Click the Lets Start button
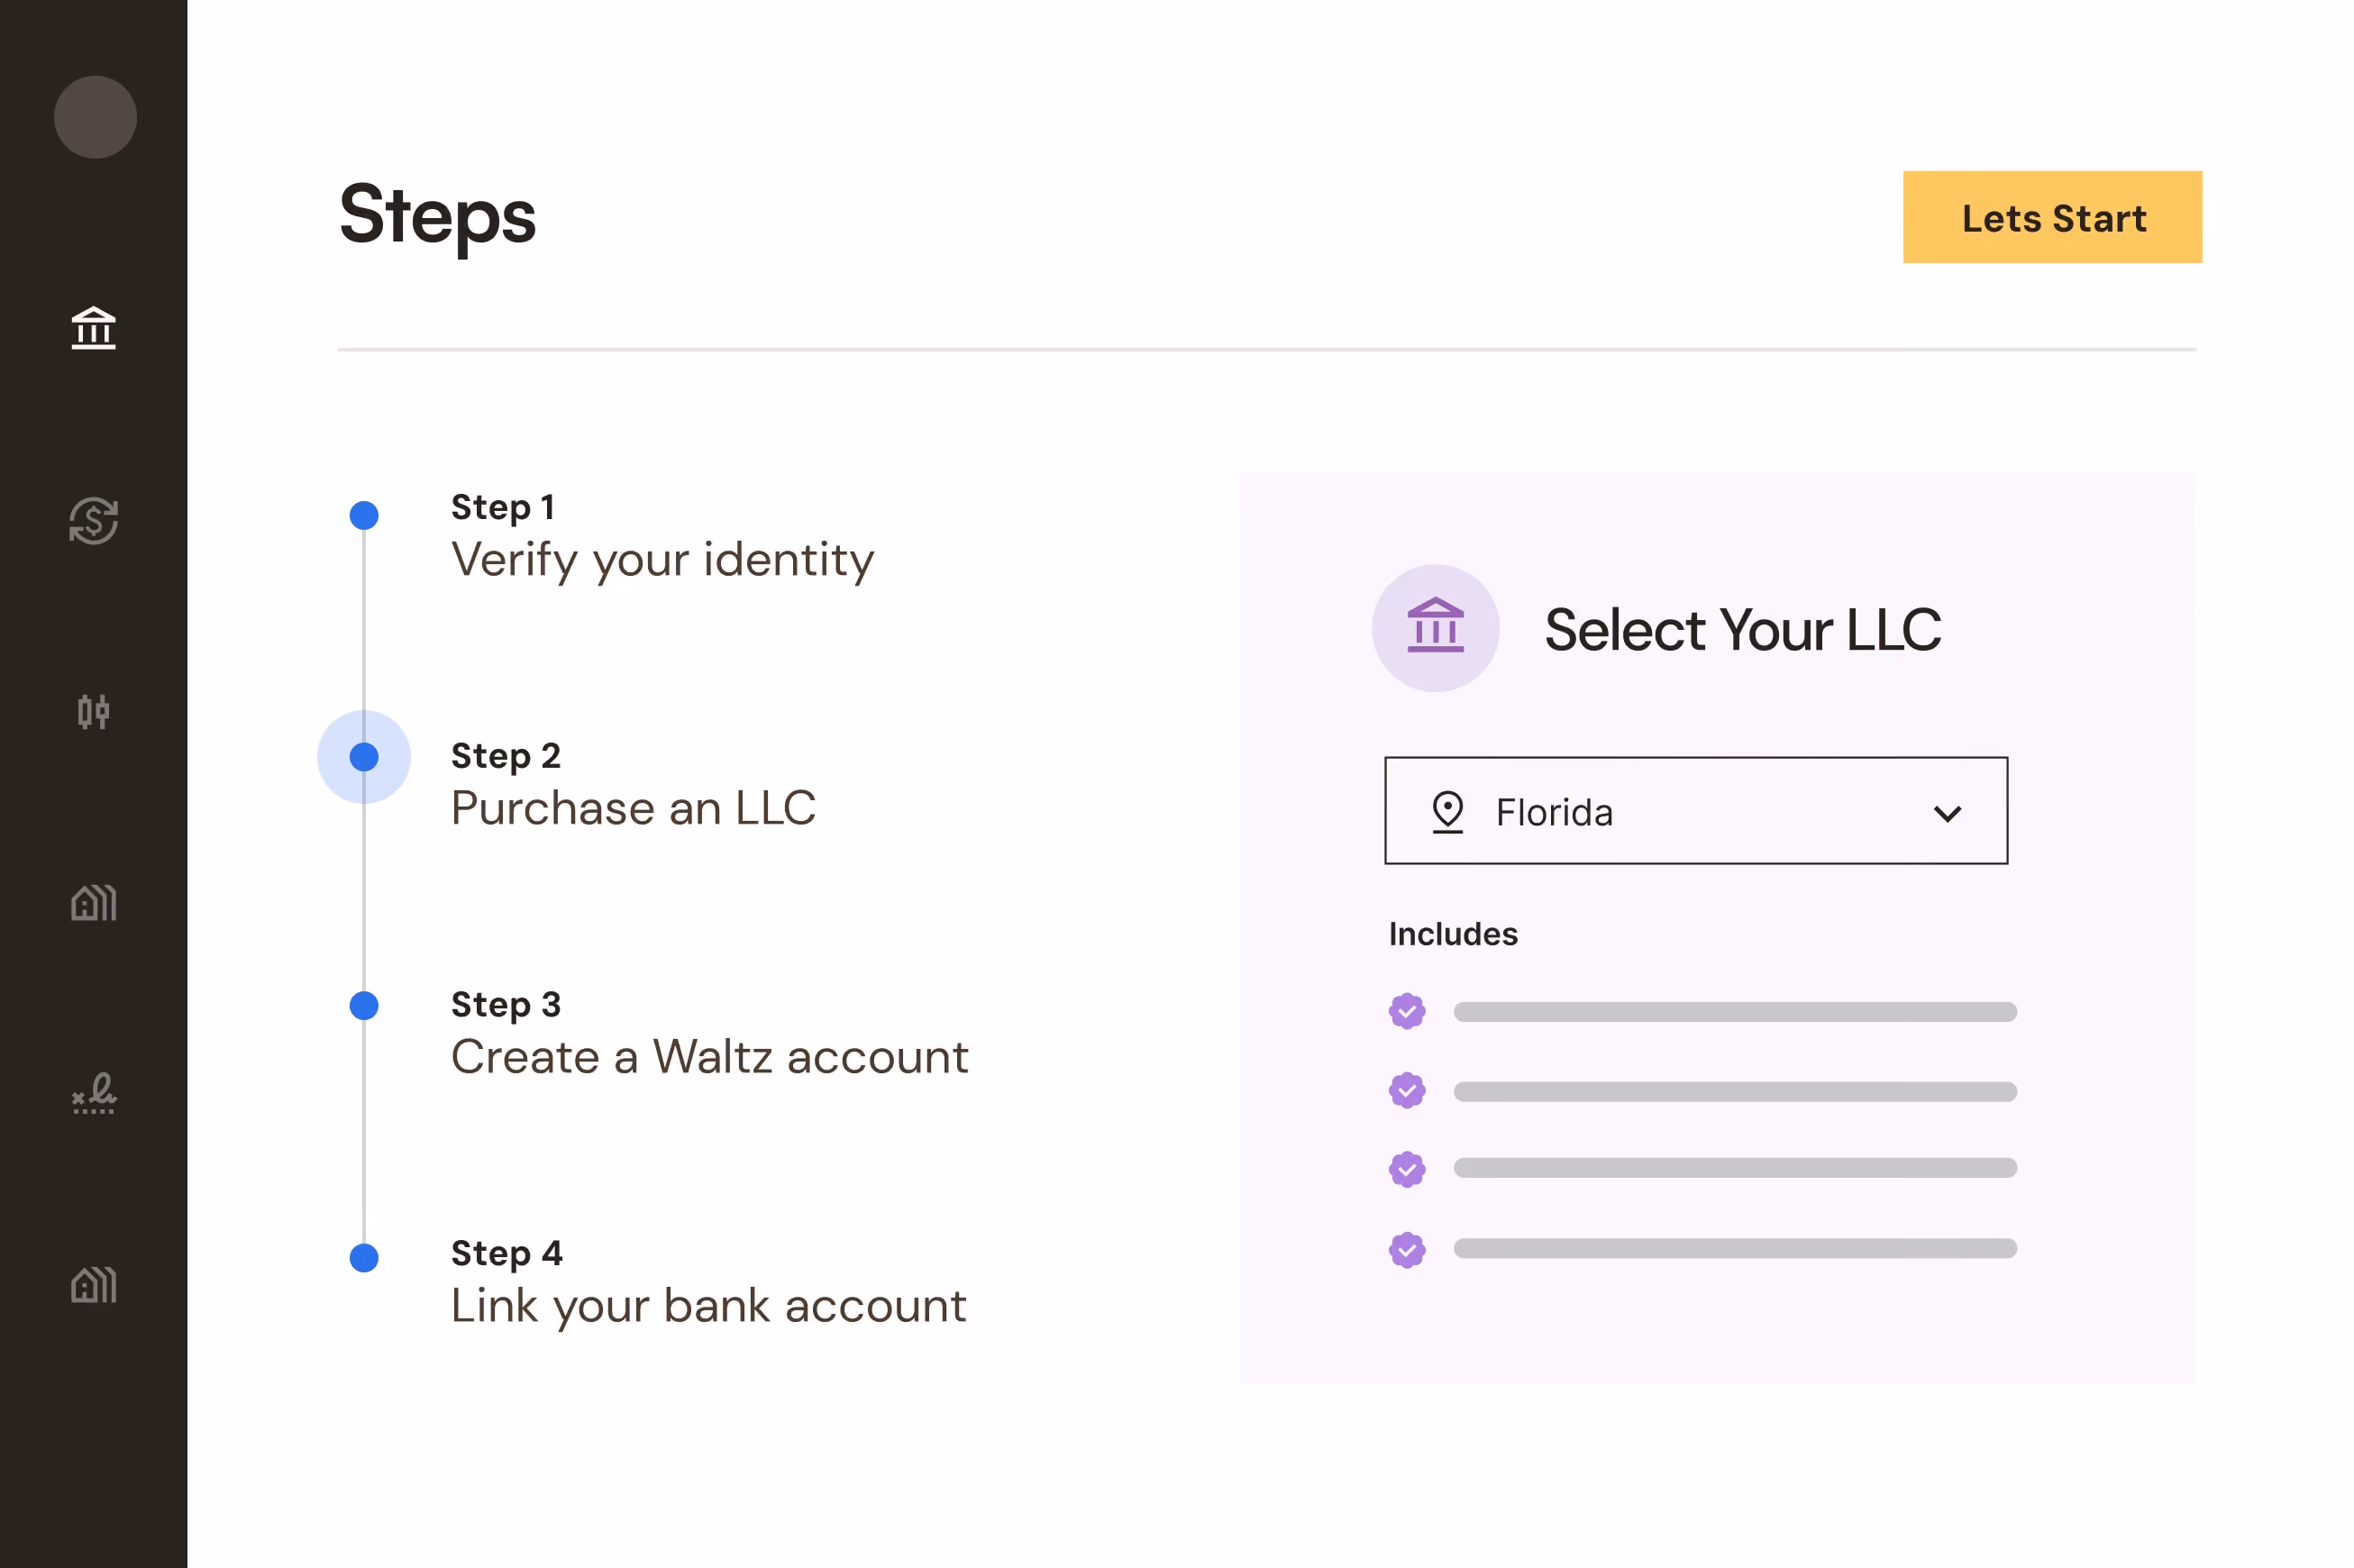 tap(2052, 217)
